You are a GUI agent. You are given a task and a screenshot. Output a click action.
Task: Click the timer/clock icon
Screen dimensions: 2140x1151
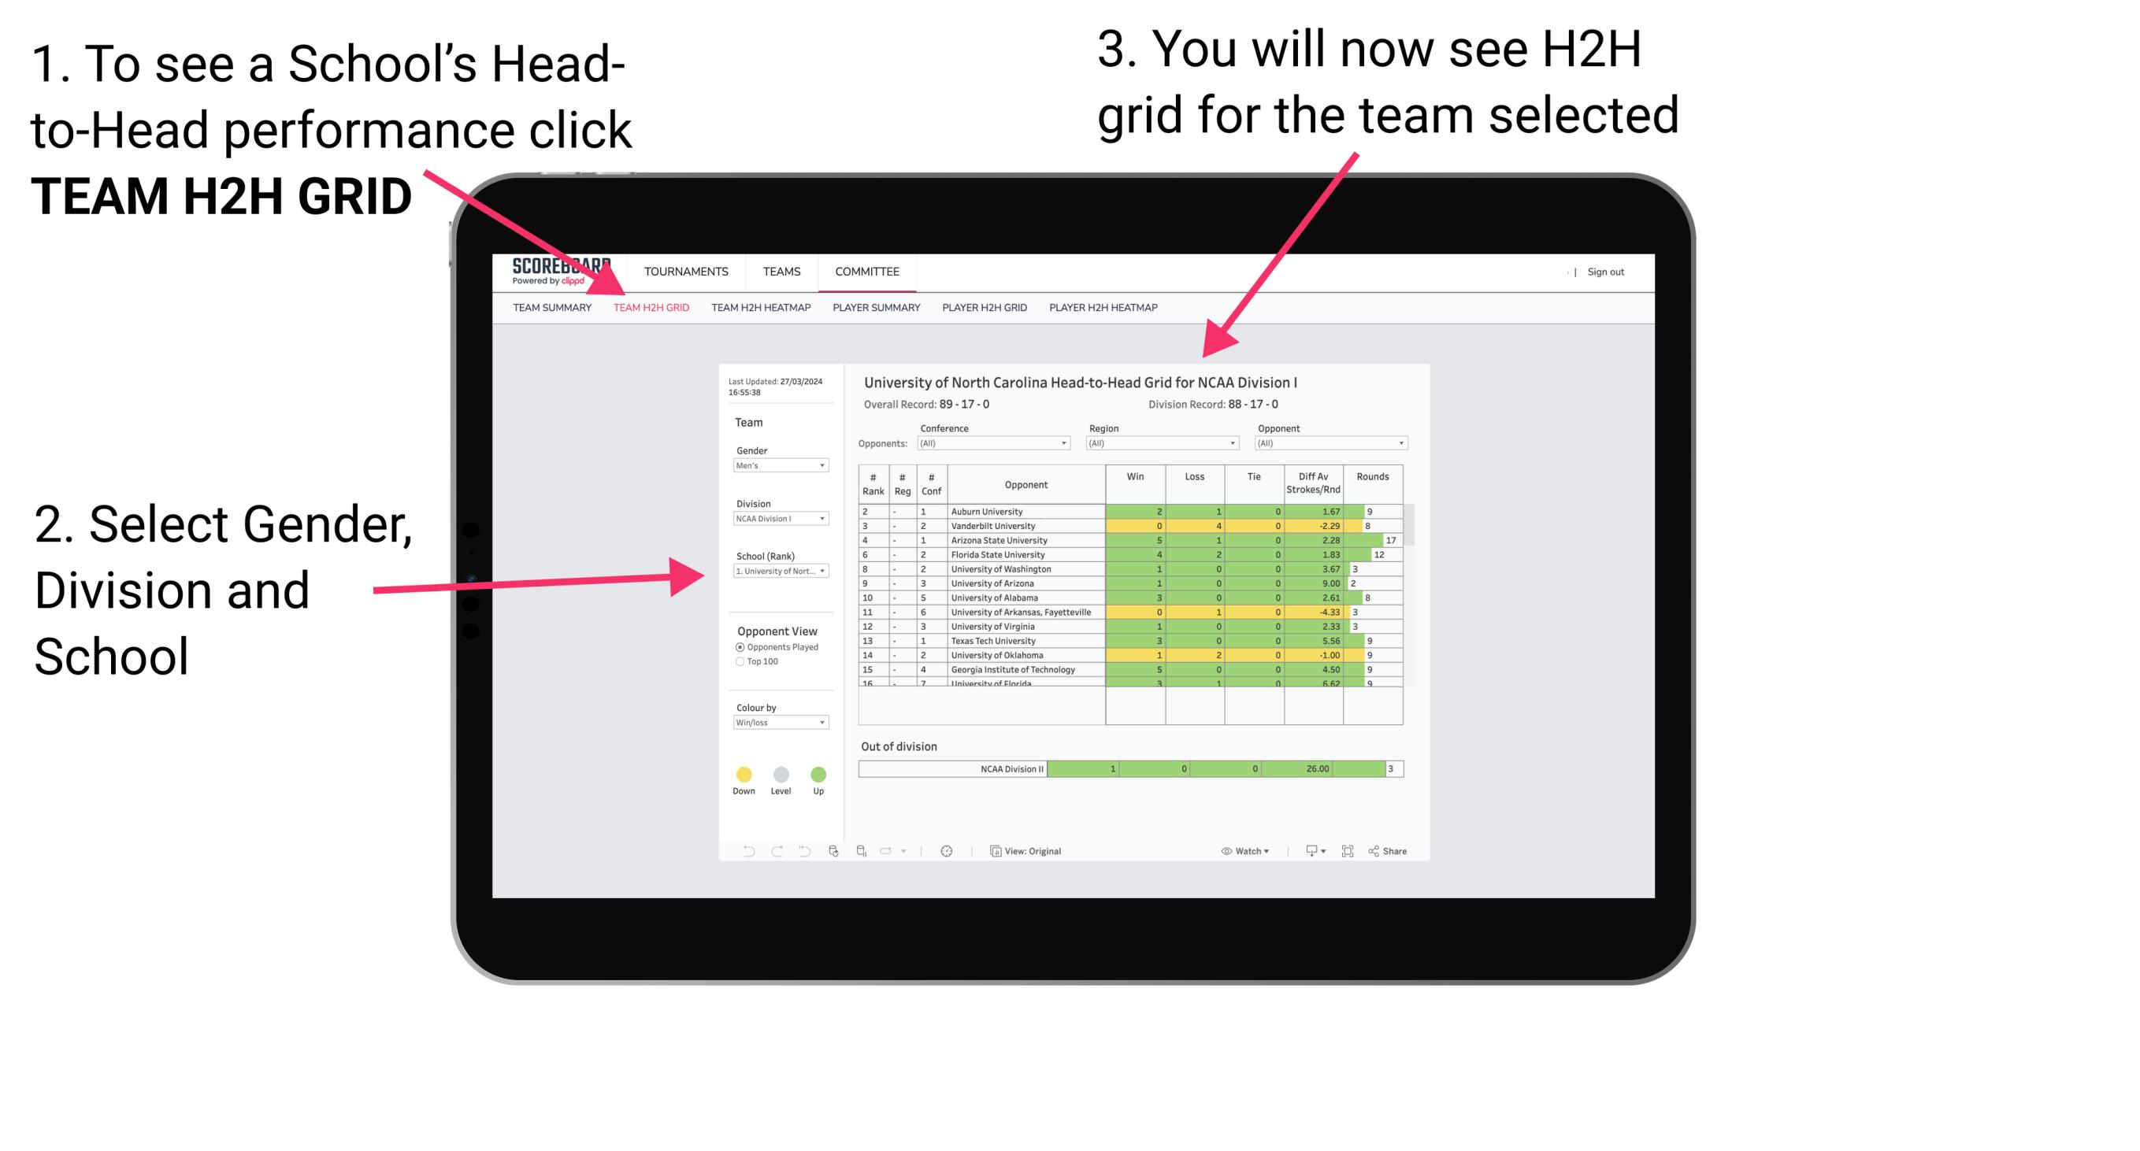coord(948,850)
